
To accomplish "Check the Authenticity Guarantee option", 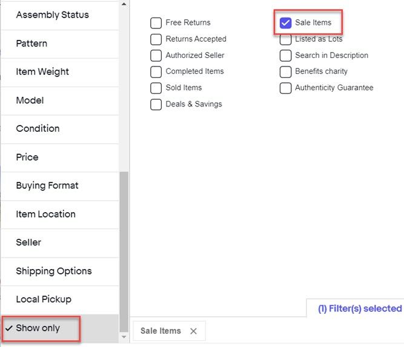I will click(x=285, y=88).
